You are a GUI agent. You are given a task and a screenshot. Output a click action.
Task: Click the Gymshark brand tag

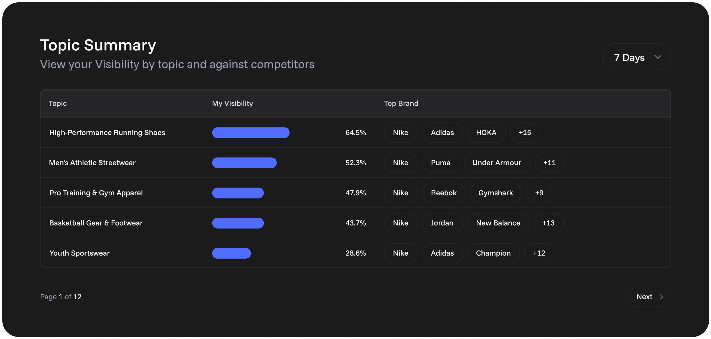(x=495, y=193)
